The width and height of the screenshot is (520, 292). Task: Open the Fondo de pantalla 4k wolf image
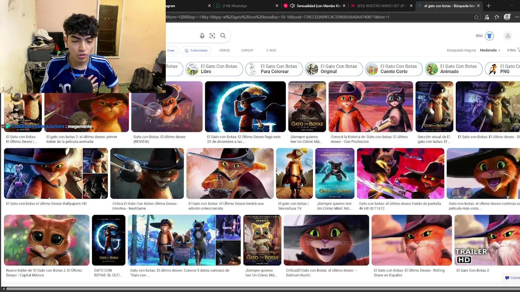(x=401, y=174)
